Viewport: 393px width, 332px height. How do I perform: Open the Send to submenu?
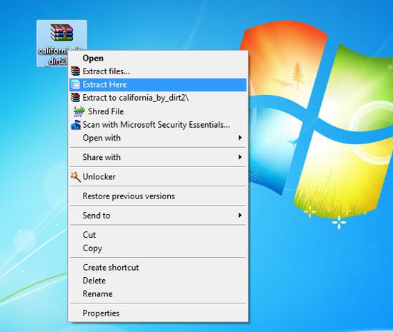tap(158, 216)
